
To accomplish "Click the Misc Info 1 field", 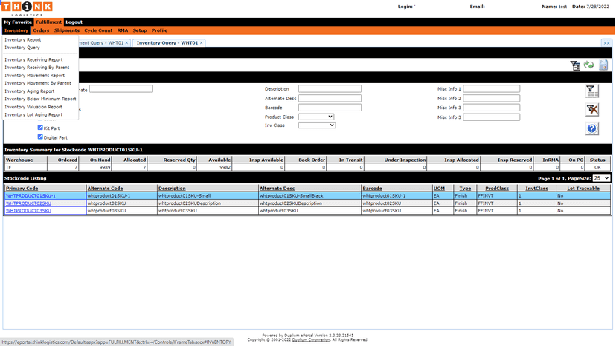I will (492, 88).
